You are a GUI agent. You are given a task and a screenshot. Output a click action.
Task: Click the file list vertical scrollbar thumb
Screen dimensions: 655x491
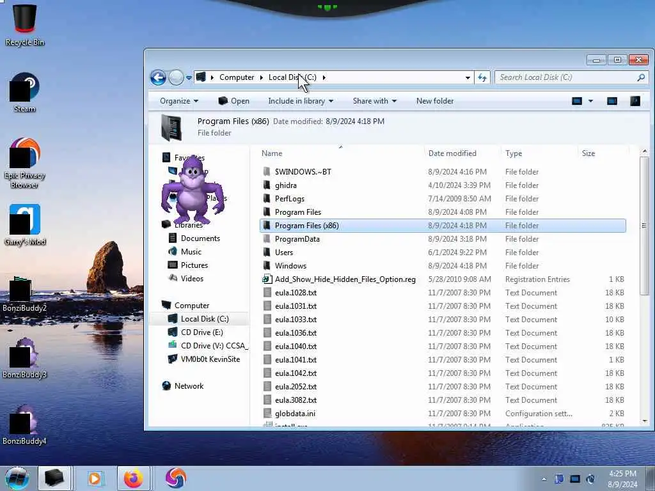pyautogui.click(x=644, y=226)
